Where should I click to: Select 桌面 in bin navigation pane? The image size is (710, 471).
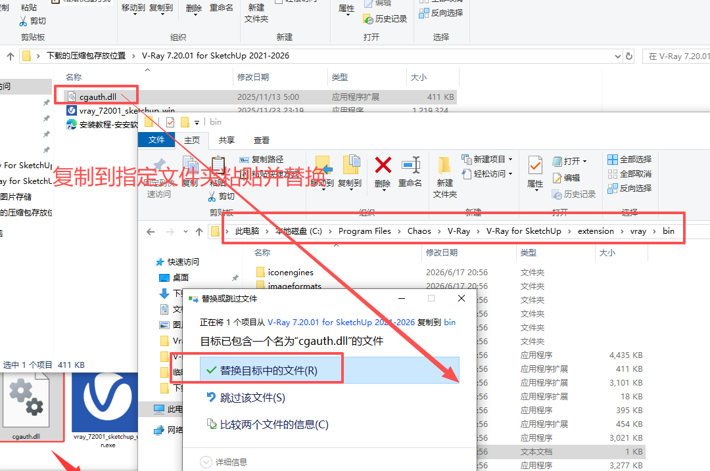[x=175, y=277]
